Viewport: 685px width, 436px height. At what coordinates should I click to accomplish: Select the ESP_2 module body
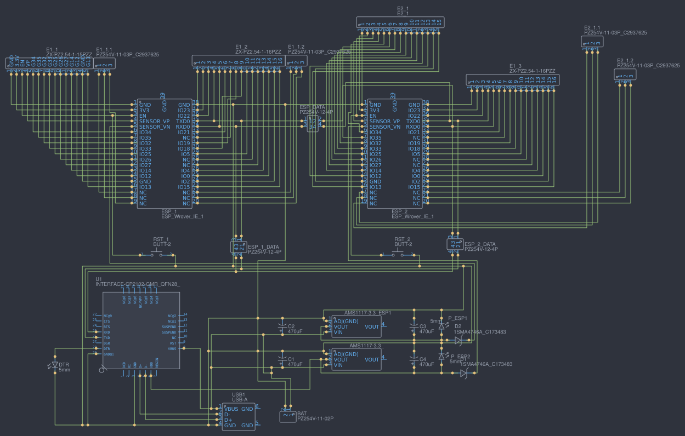395,153
